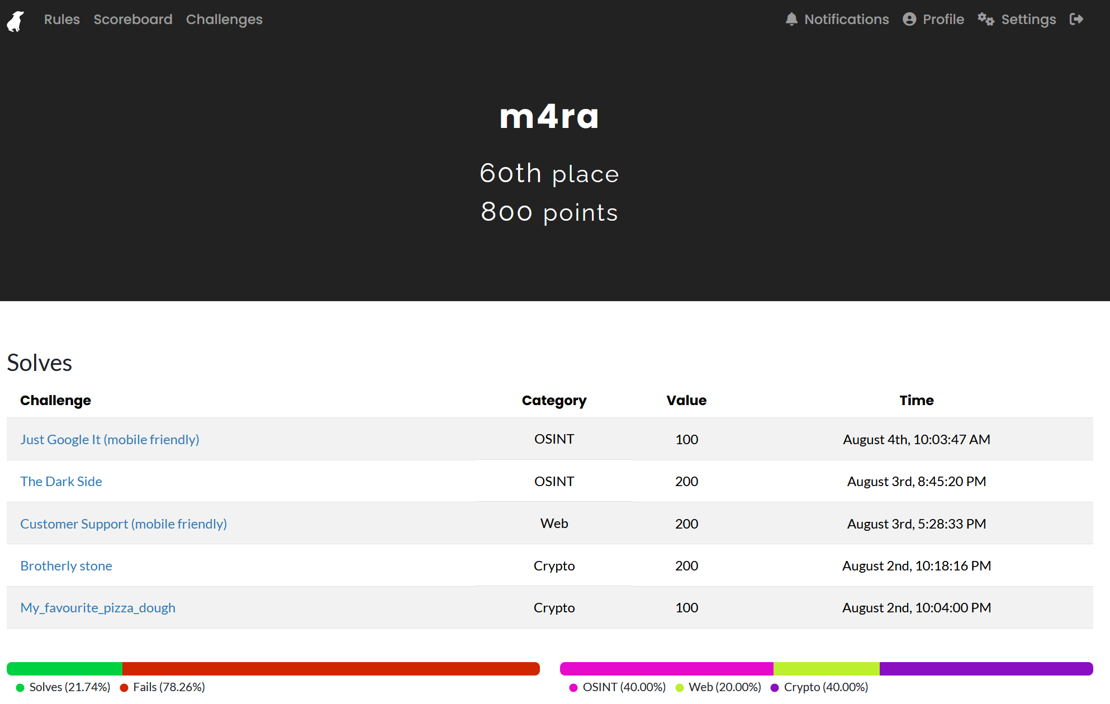Screen dimensions: 1110x704
Task: Click the Web category cell
Action: tap(554, 524)
